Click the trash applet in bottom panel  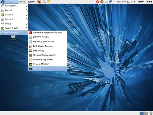pos(151,113)
